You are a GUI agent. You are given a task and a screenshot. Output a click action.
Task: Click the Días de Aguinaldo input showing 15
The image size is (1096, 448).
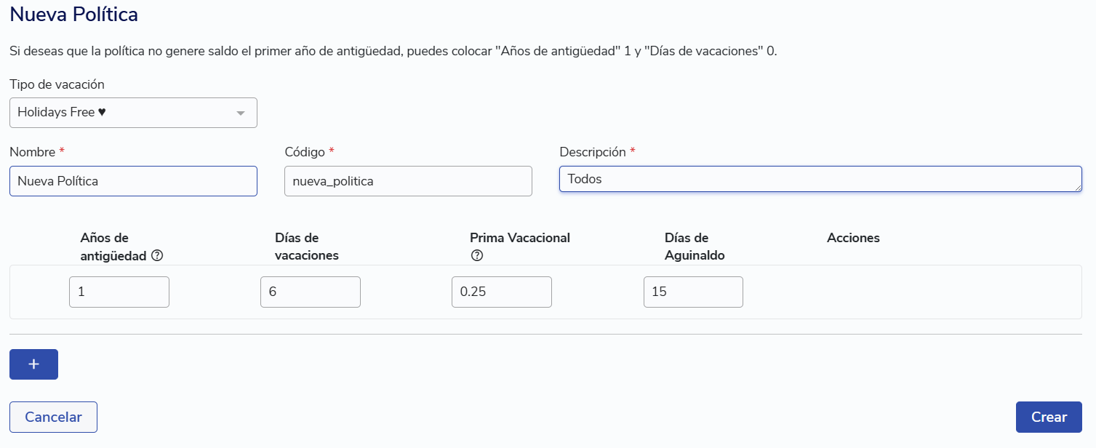693,292
